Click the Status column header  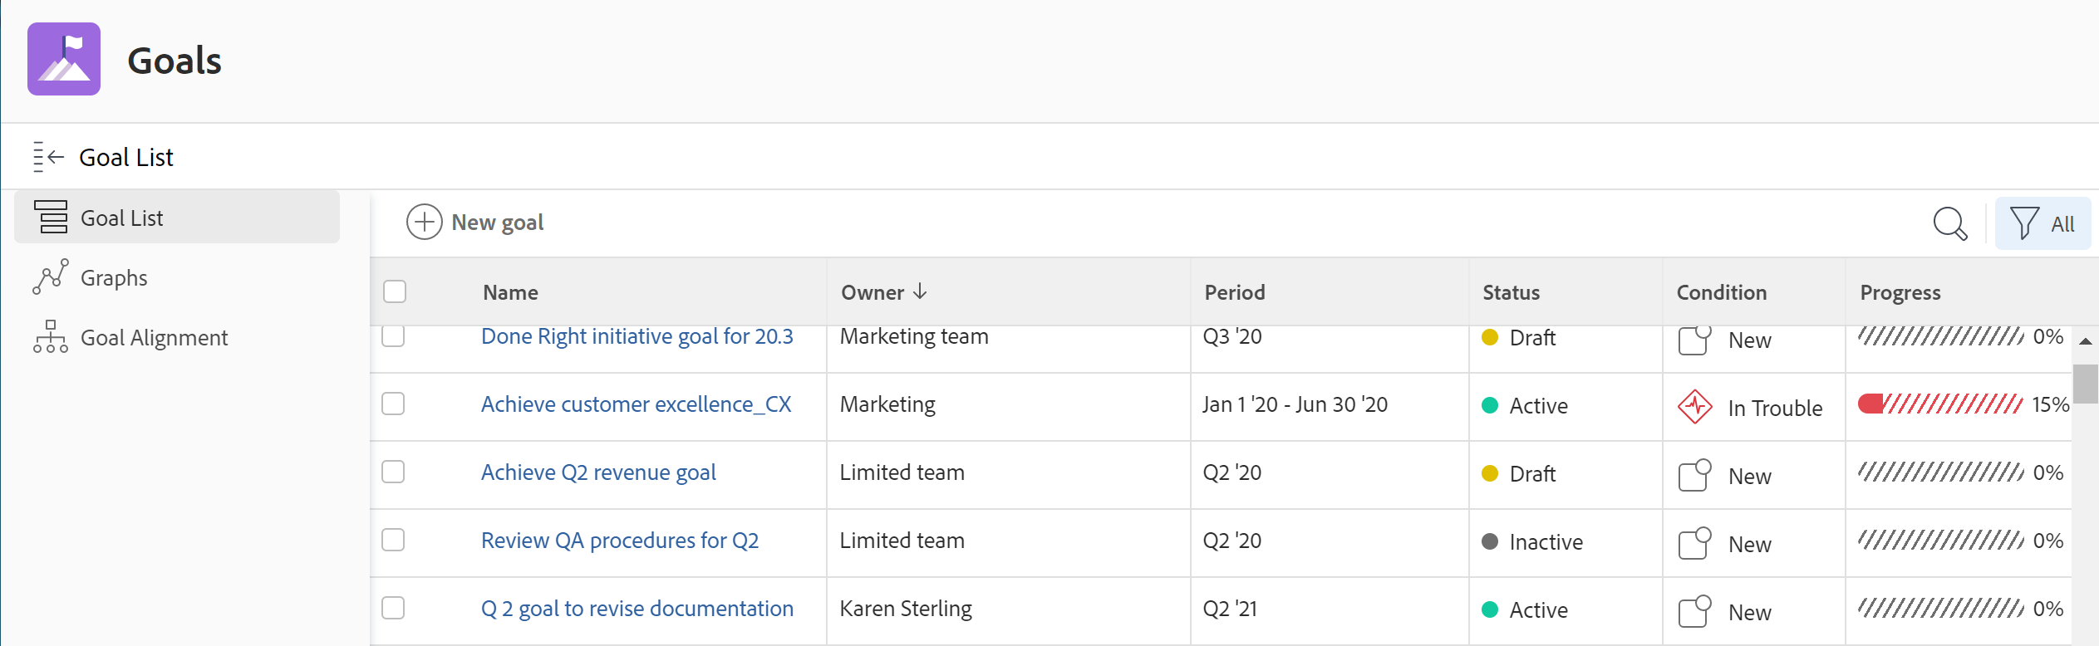1511,292
